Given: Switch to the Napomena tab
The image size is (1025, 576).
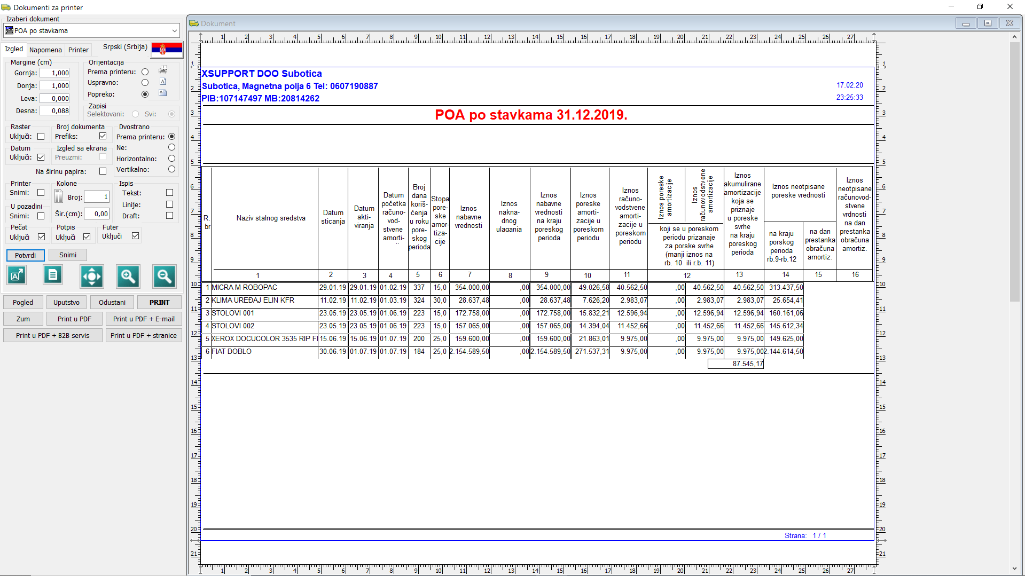Looking at the screenshot, I should coord(45,50).
